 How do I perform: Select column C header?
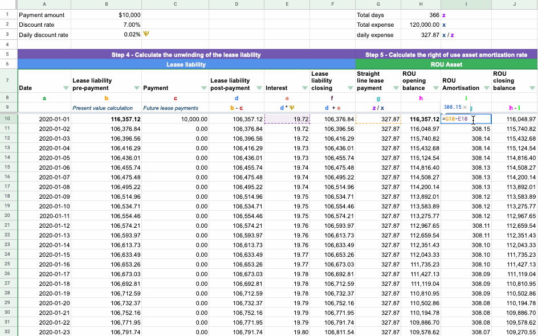pos(176,5)
